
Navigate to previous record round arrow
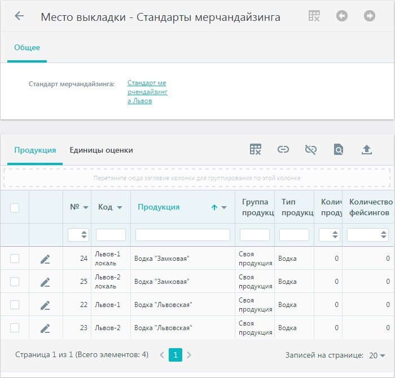tap(342, 16)
